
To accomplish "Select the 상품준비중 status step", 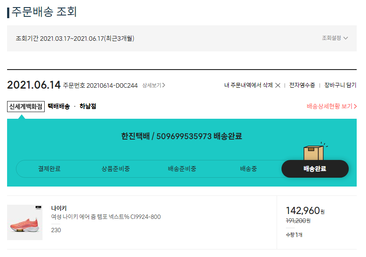I will [x=116, y=169].
